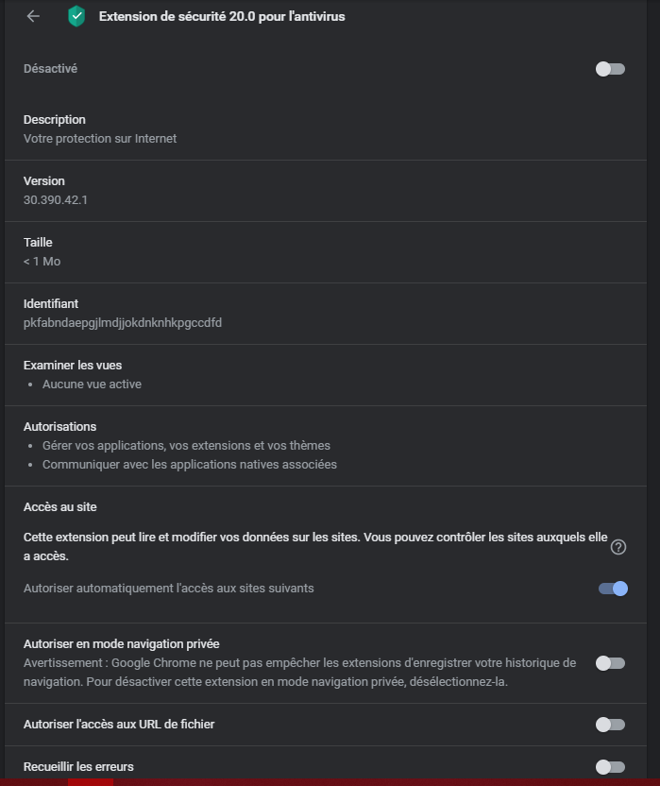Turn off automatic site access toggle

613,589
